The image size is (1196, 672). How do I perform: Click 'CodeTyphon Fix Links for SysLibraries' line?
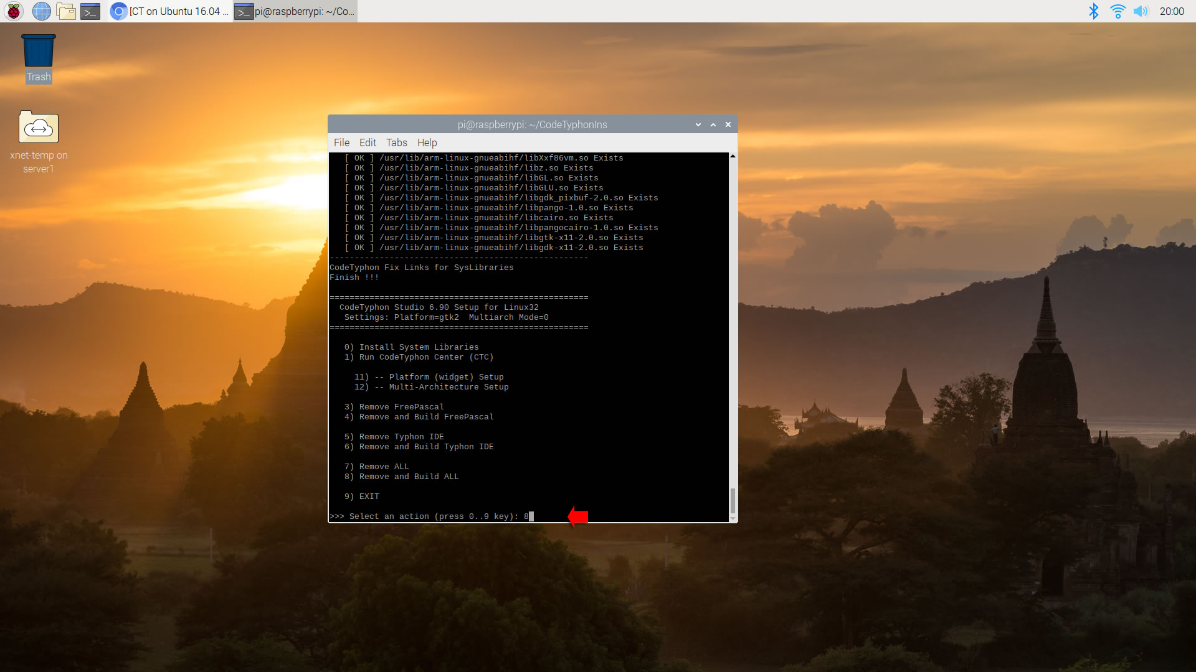tap(422, 268)
